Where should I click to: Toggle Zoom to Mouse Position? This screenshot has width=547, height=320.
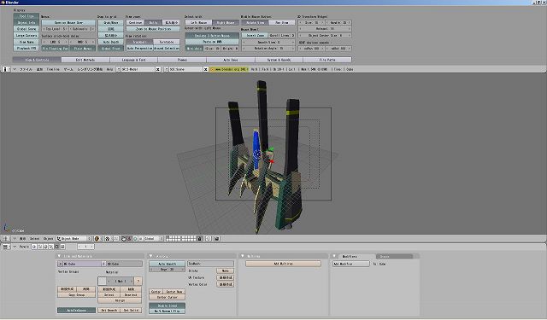point(153,29)
